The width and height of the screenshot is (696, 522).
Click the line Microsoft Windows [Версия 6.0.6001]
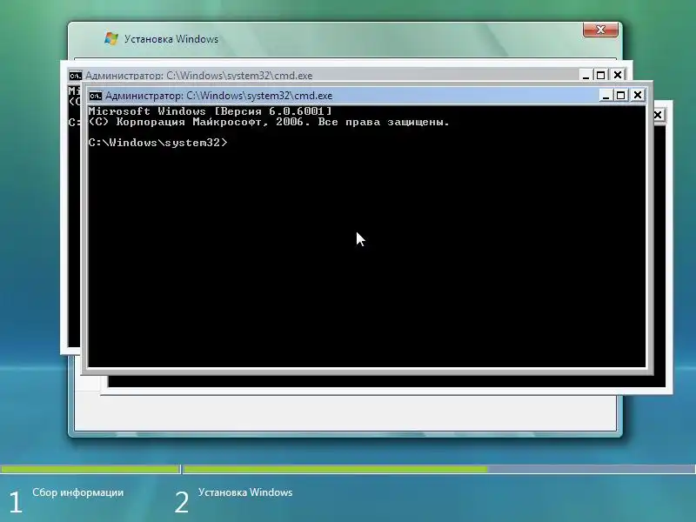(x=210, y=111)
